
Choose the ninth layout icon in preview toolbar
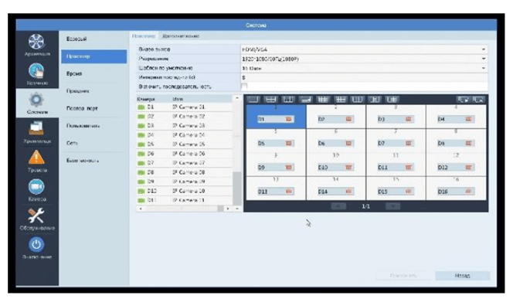coord(392,100)
